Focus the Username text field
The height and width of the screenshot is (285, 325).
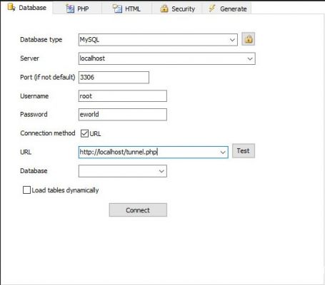(123, 96)
